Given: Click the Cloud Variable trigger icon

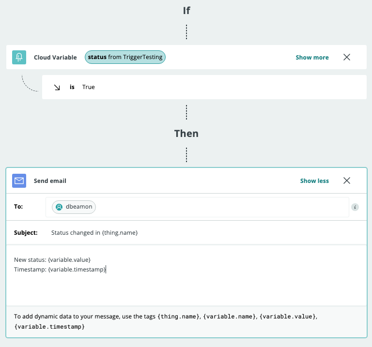Looking at the screenshot, I should (x=19, y=58).
